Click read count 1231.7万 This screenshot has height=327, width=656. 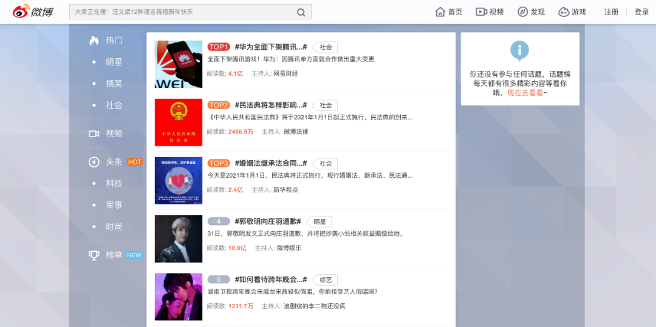(x=241, y=306)
